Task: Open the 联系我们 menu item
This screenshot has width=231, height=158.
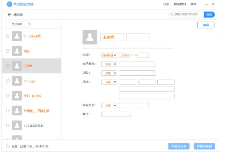Action: click(180, 4)
